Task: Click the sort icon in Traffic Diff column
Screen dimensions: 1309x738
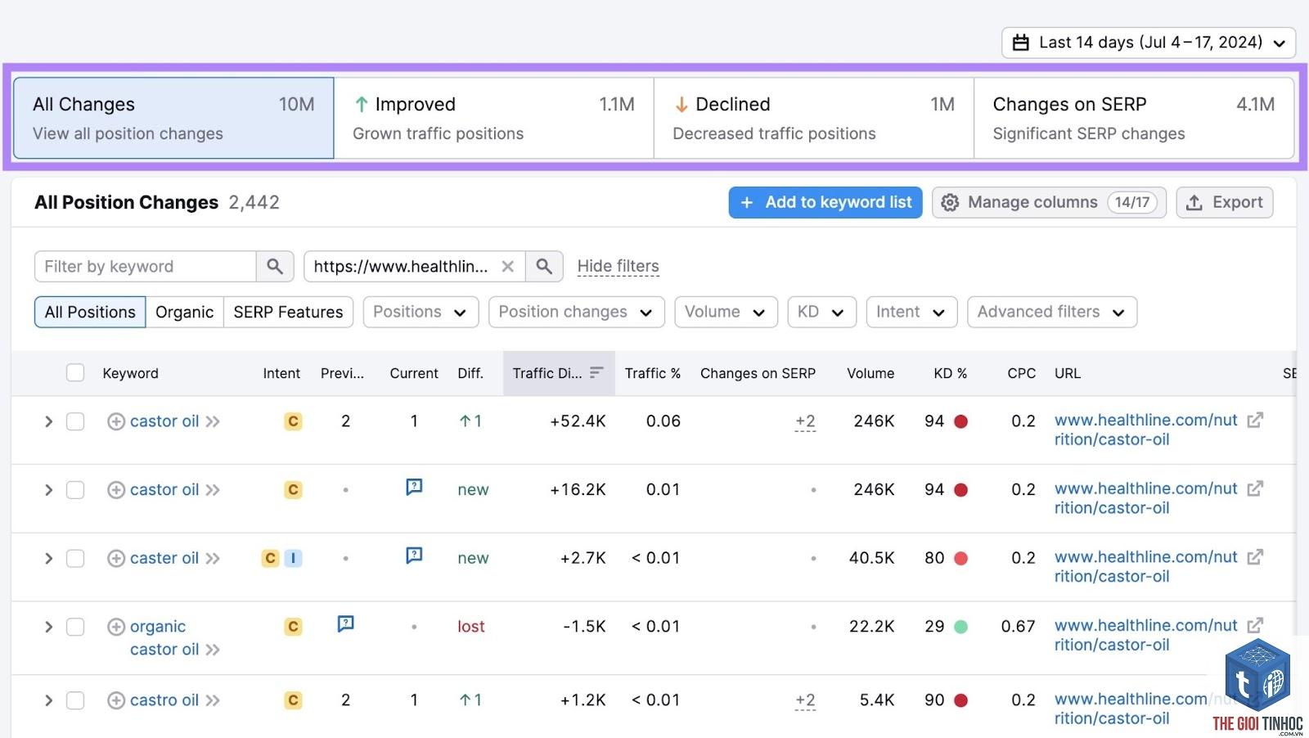Action: click(x=596, y=372)
